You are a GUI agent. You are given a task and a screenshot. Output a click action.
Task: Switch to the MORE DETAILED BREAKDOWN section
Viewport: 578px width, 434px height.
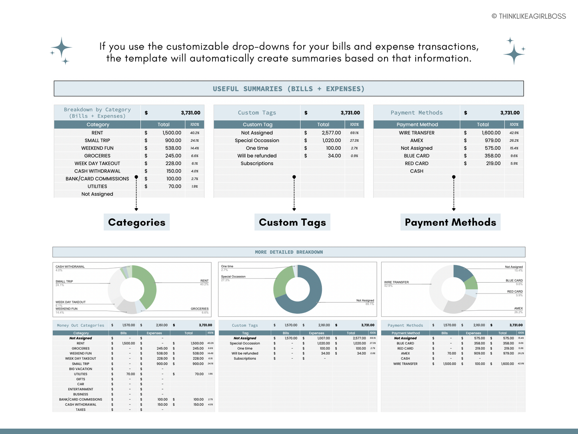289,252
